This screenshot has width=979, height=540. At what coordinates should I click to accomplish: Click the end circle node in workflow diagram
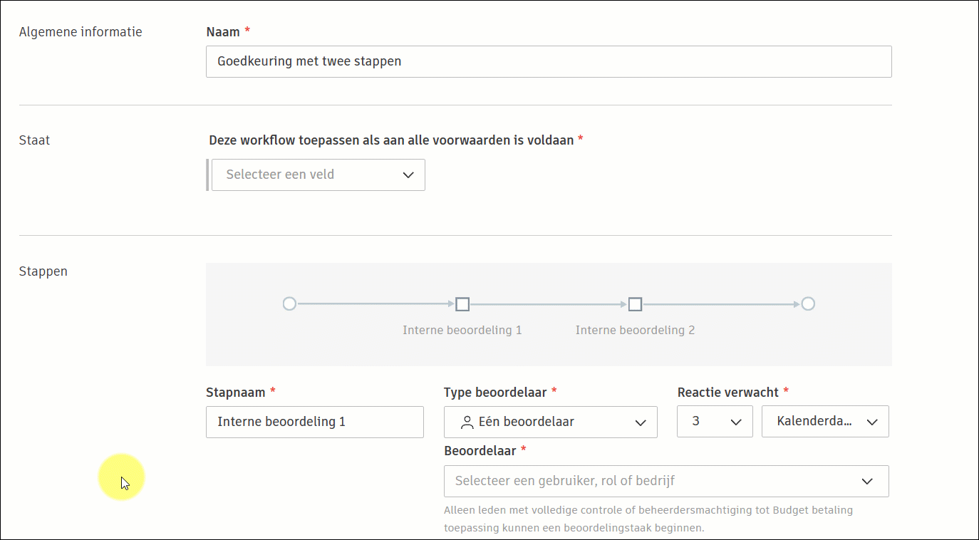(x=807, y=304)
